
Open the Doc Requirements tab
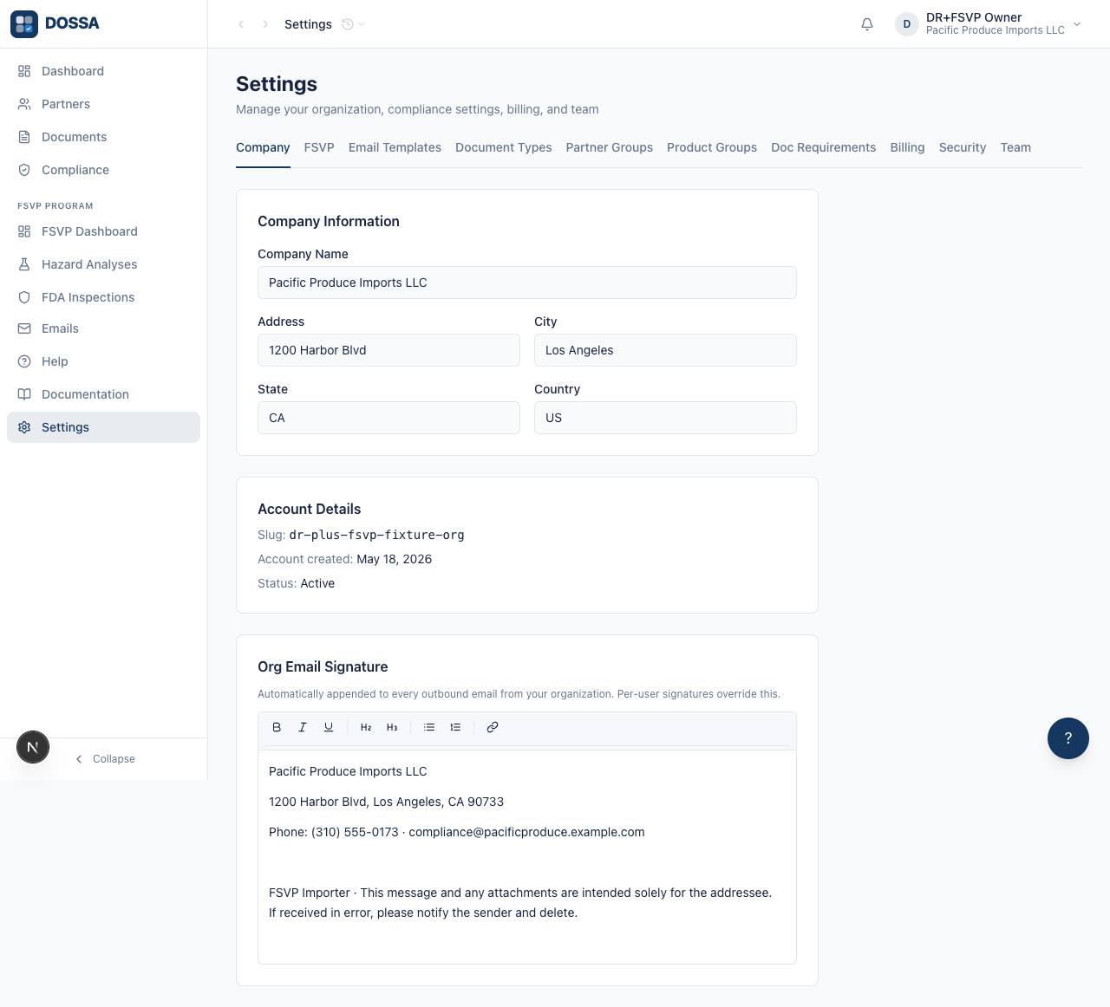tap(824, 147)
